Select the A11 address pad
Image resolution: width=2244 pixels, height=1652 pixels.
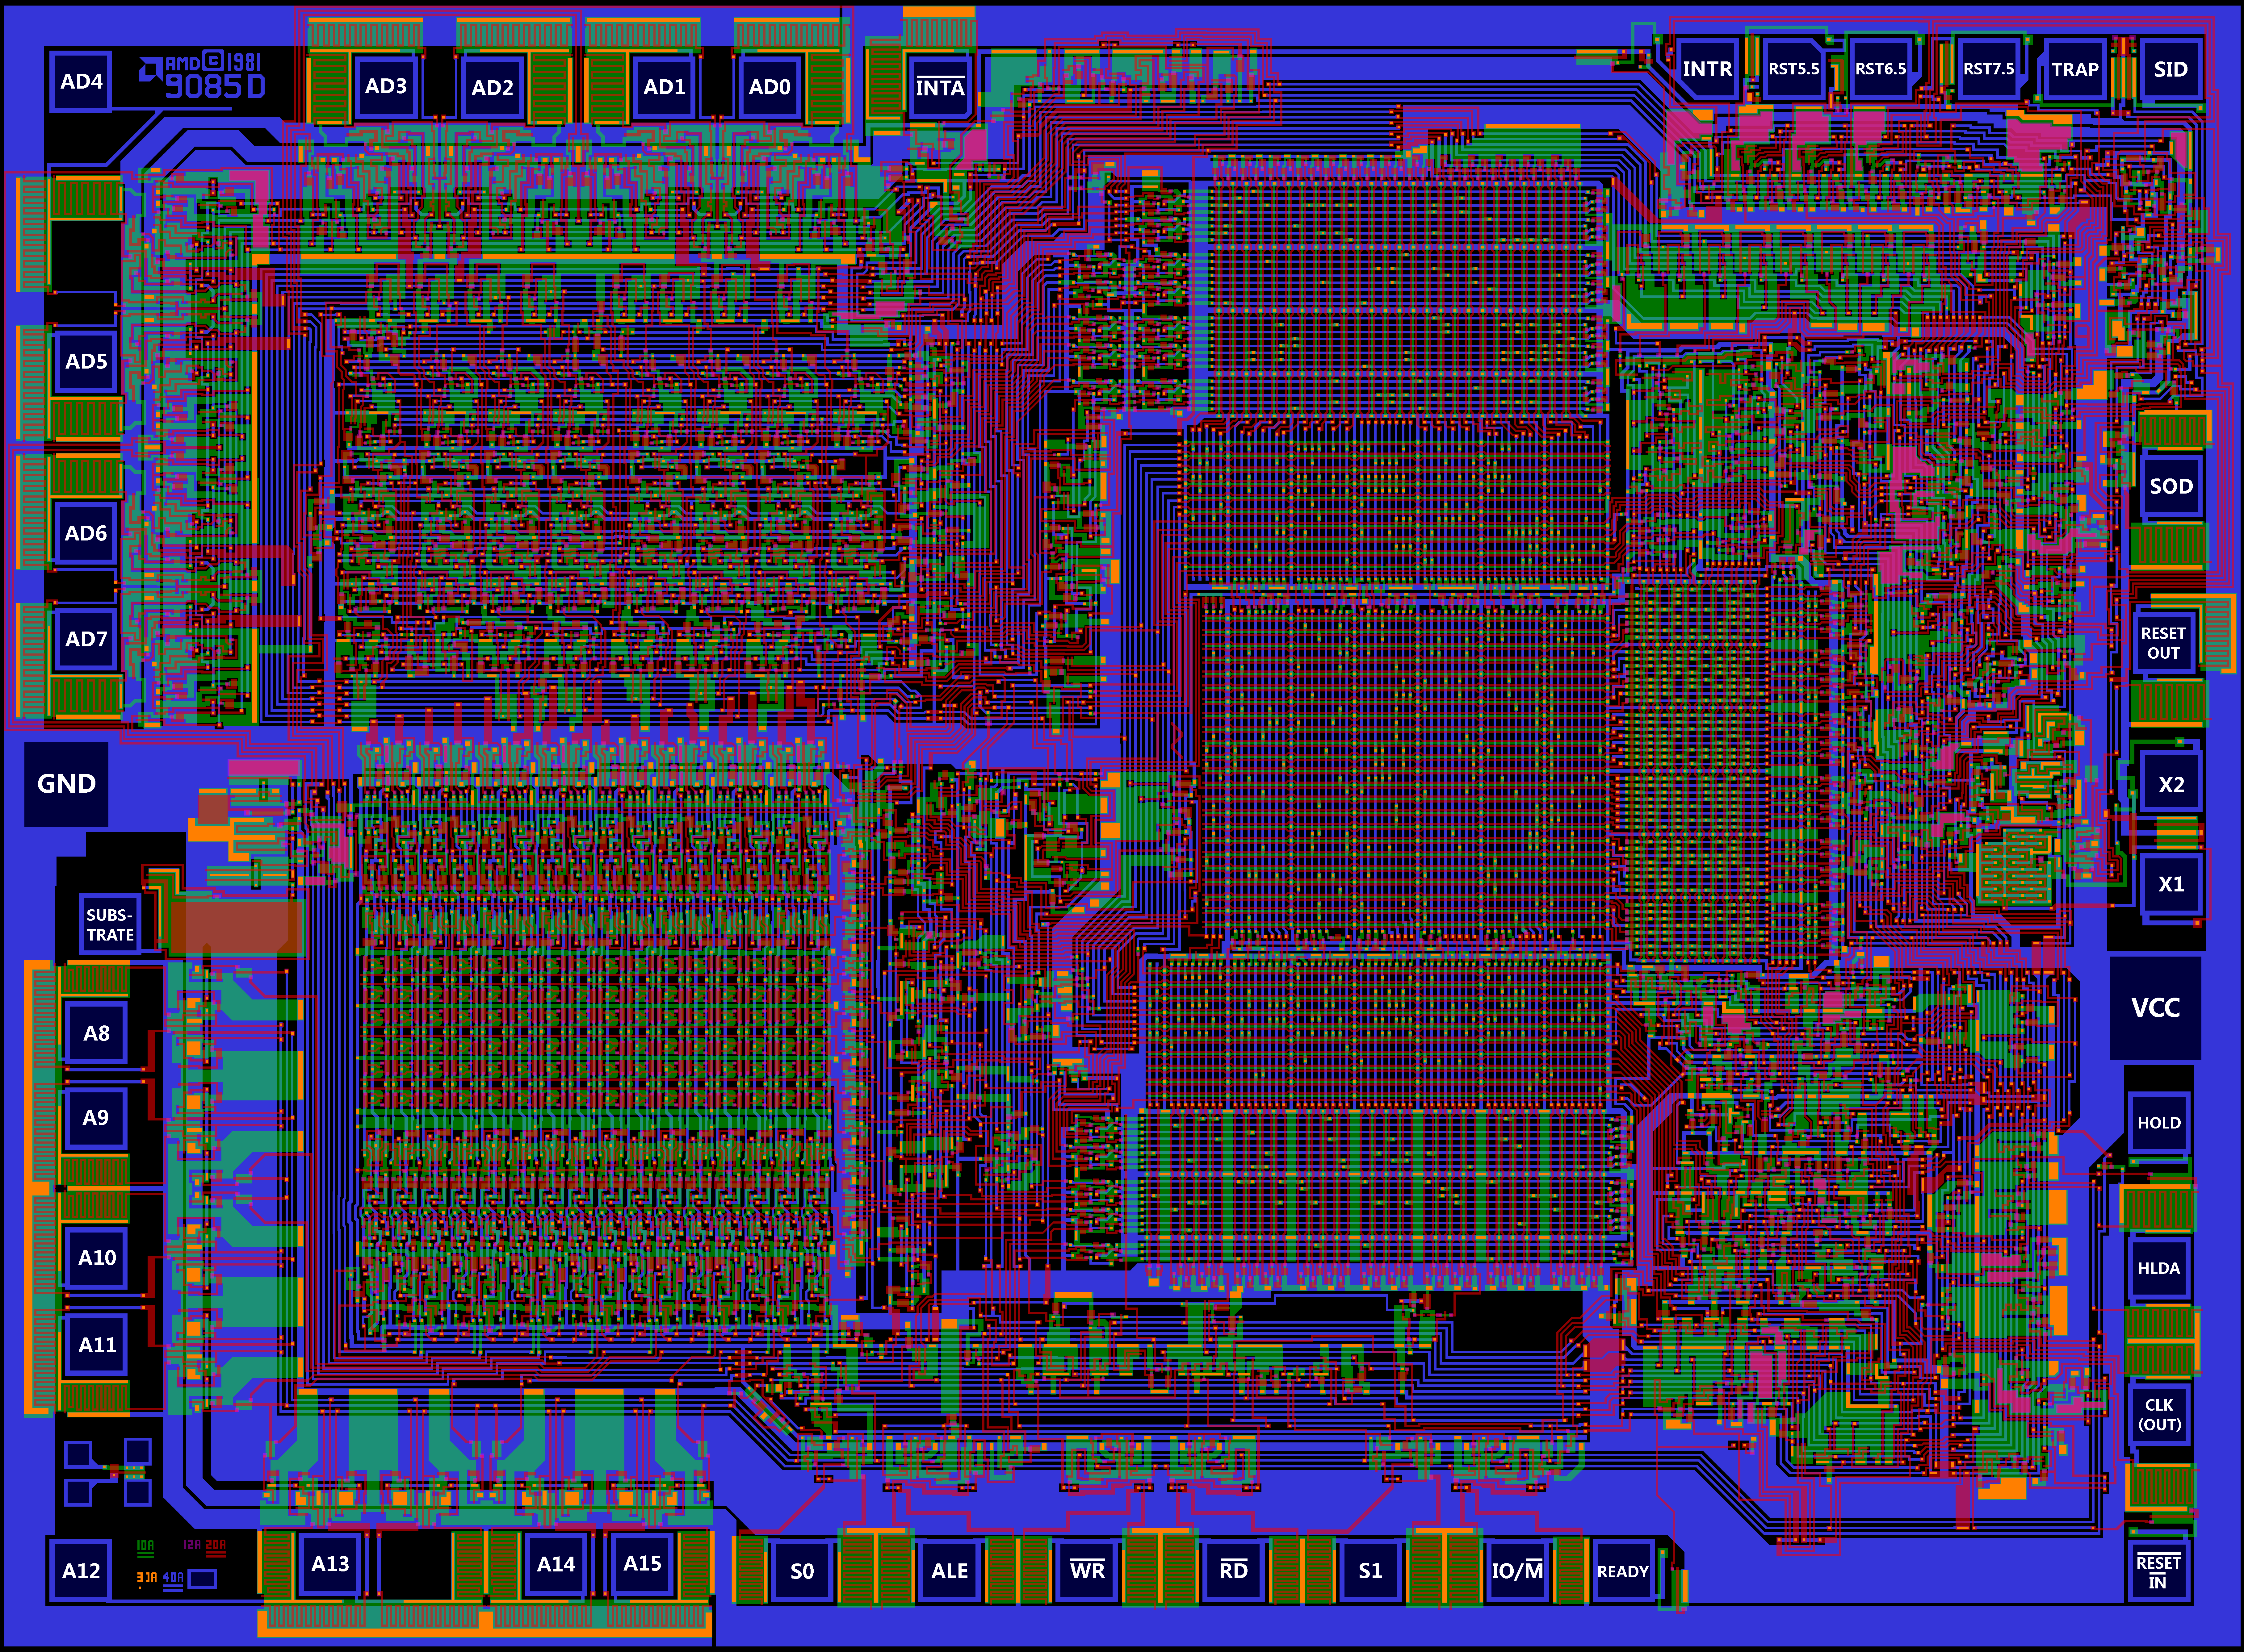97,1345
